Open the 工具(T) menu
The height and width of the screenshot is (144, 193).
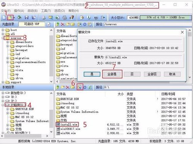pos(46,11)
